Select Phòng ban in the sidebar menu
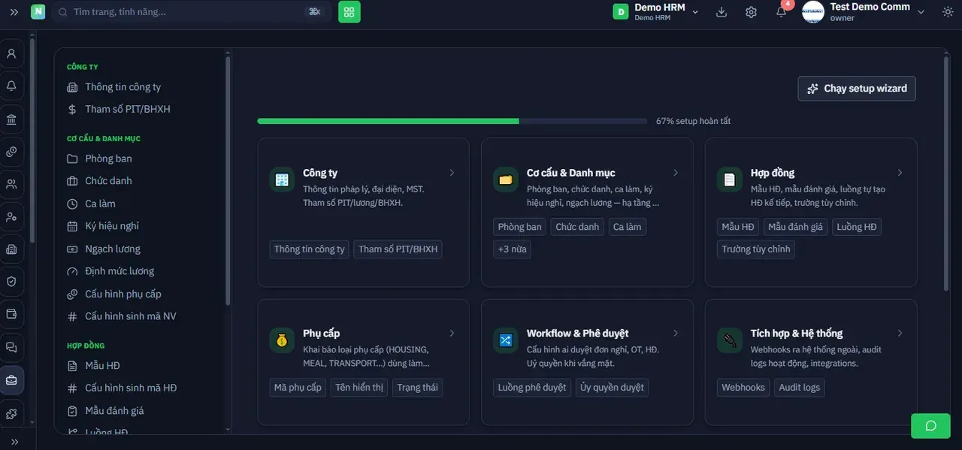 (108, 159)
